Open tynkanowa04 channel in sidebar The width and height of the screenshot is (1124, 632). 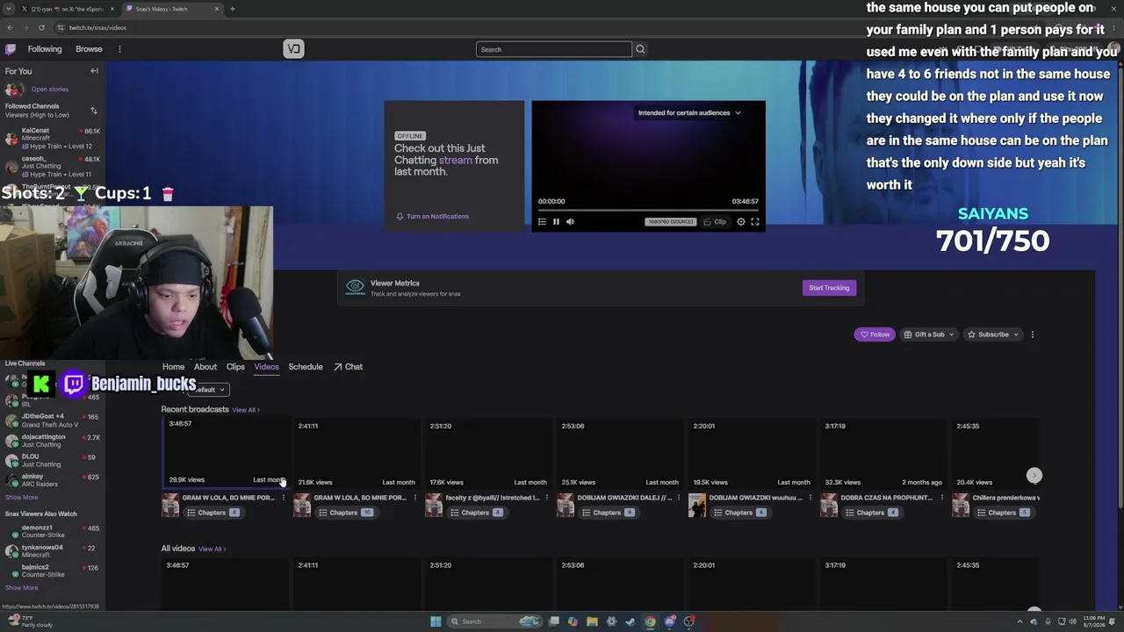pyautogui.click(x=53, y=551)
